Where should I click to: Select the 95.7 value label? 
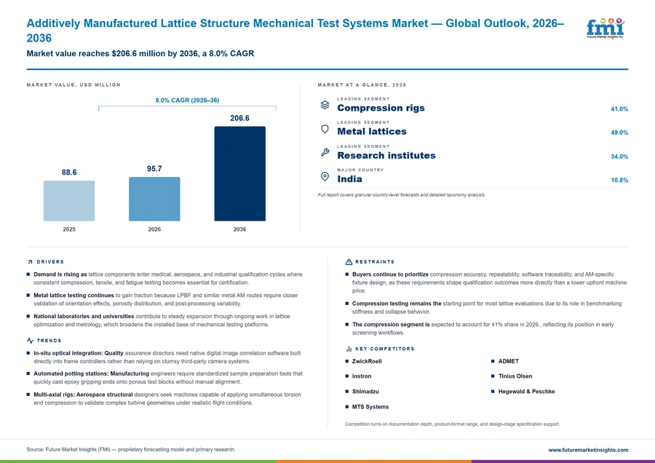point(154,169)
